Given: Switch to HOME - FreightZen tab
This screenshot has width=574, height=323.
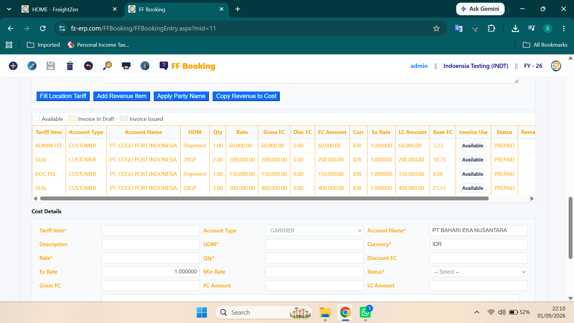Looking at the screenshot, I should 69,9.
